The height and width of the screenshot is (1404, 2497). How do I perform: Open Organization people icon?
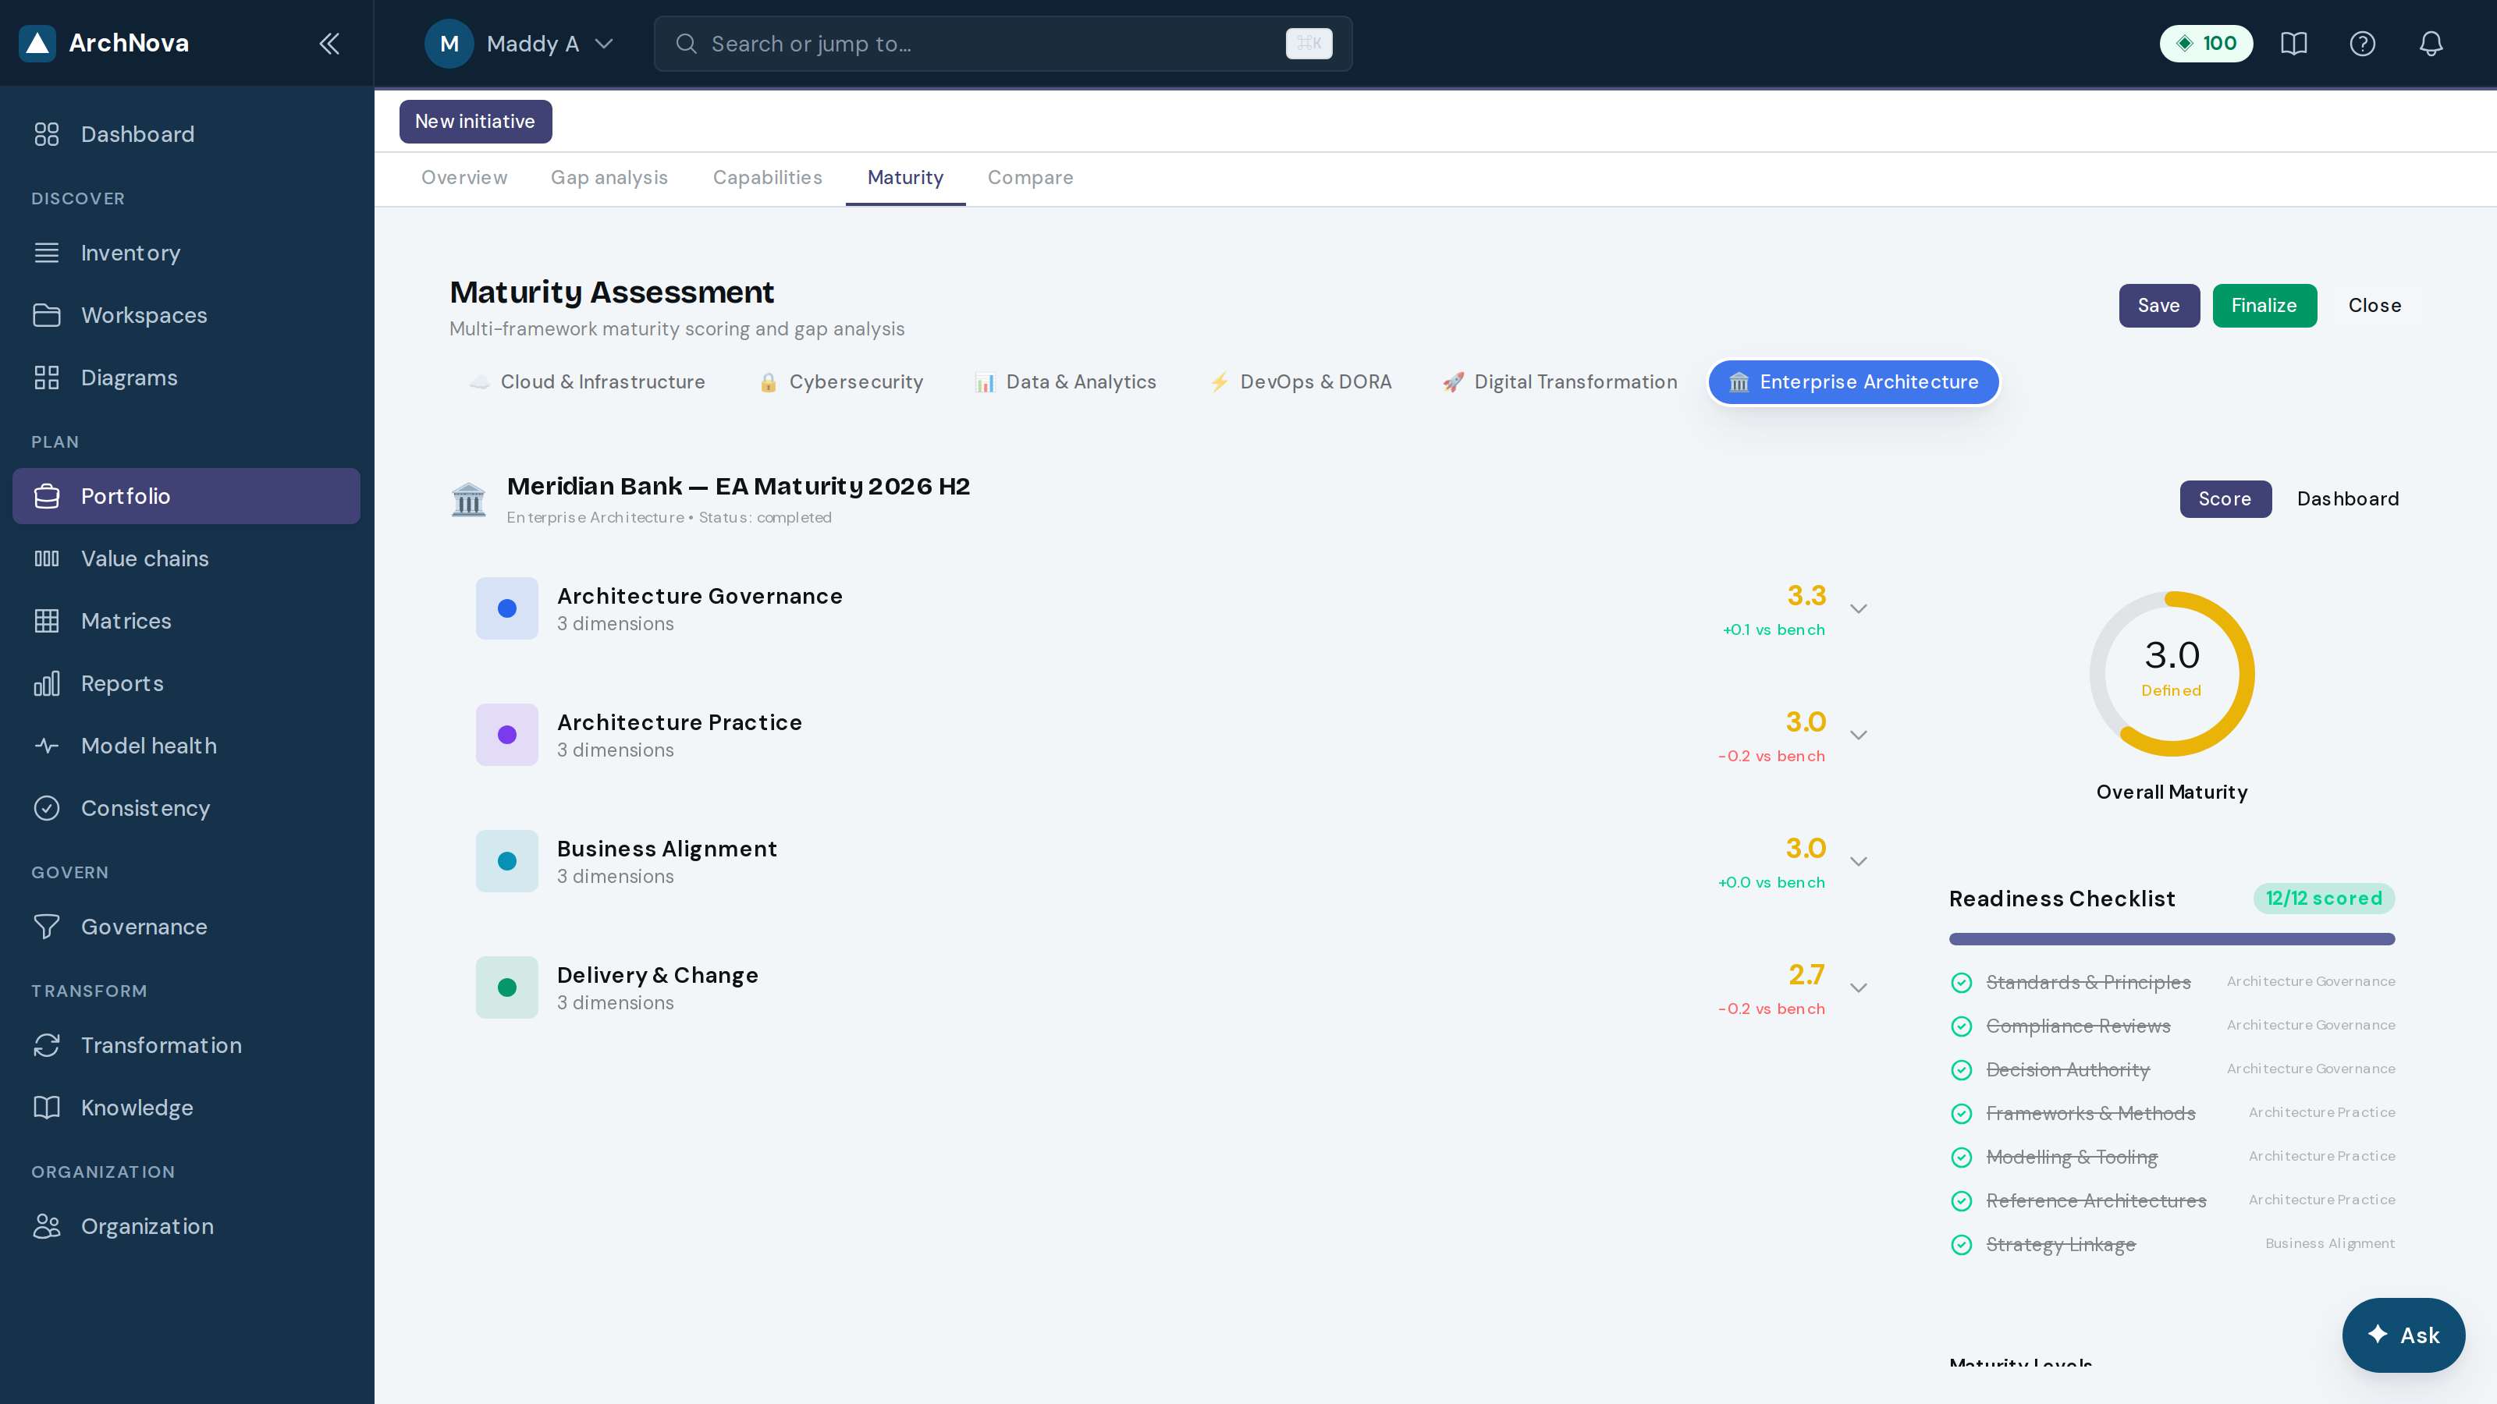pos(47,1225)
